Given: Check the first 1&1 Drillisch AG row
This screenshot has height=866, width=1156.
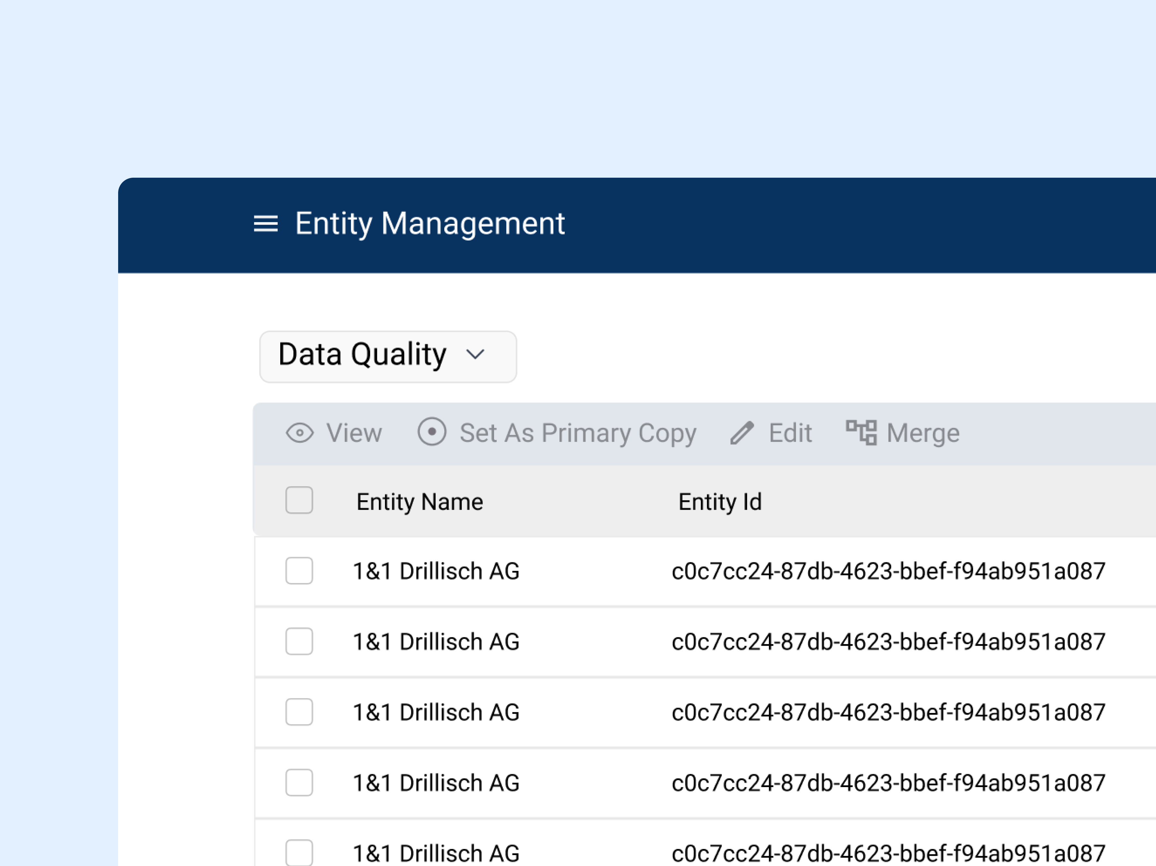Looking at the screenshot, I should coord(299,571).
